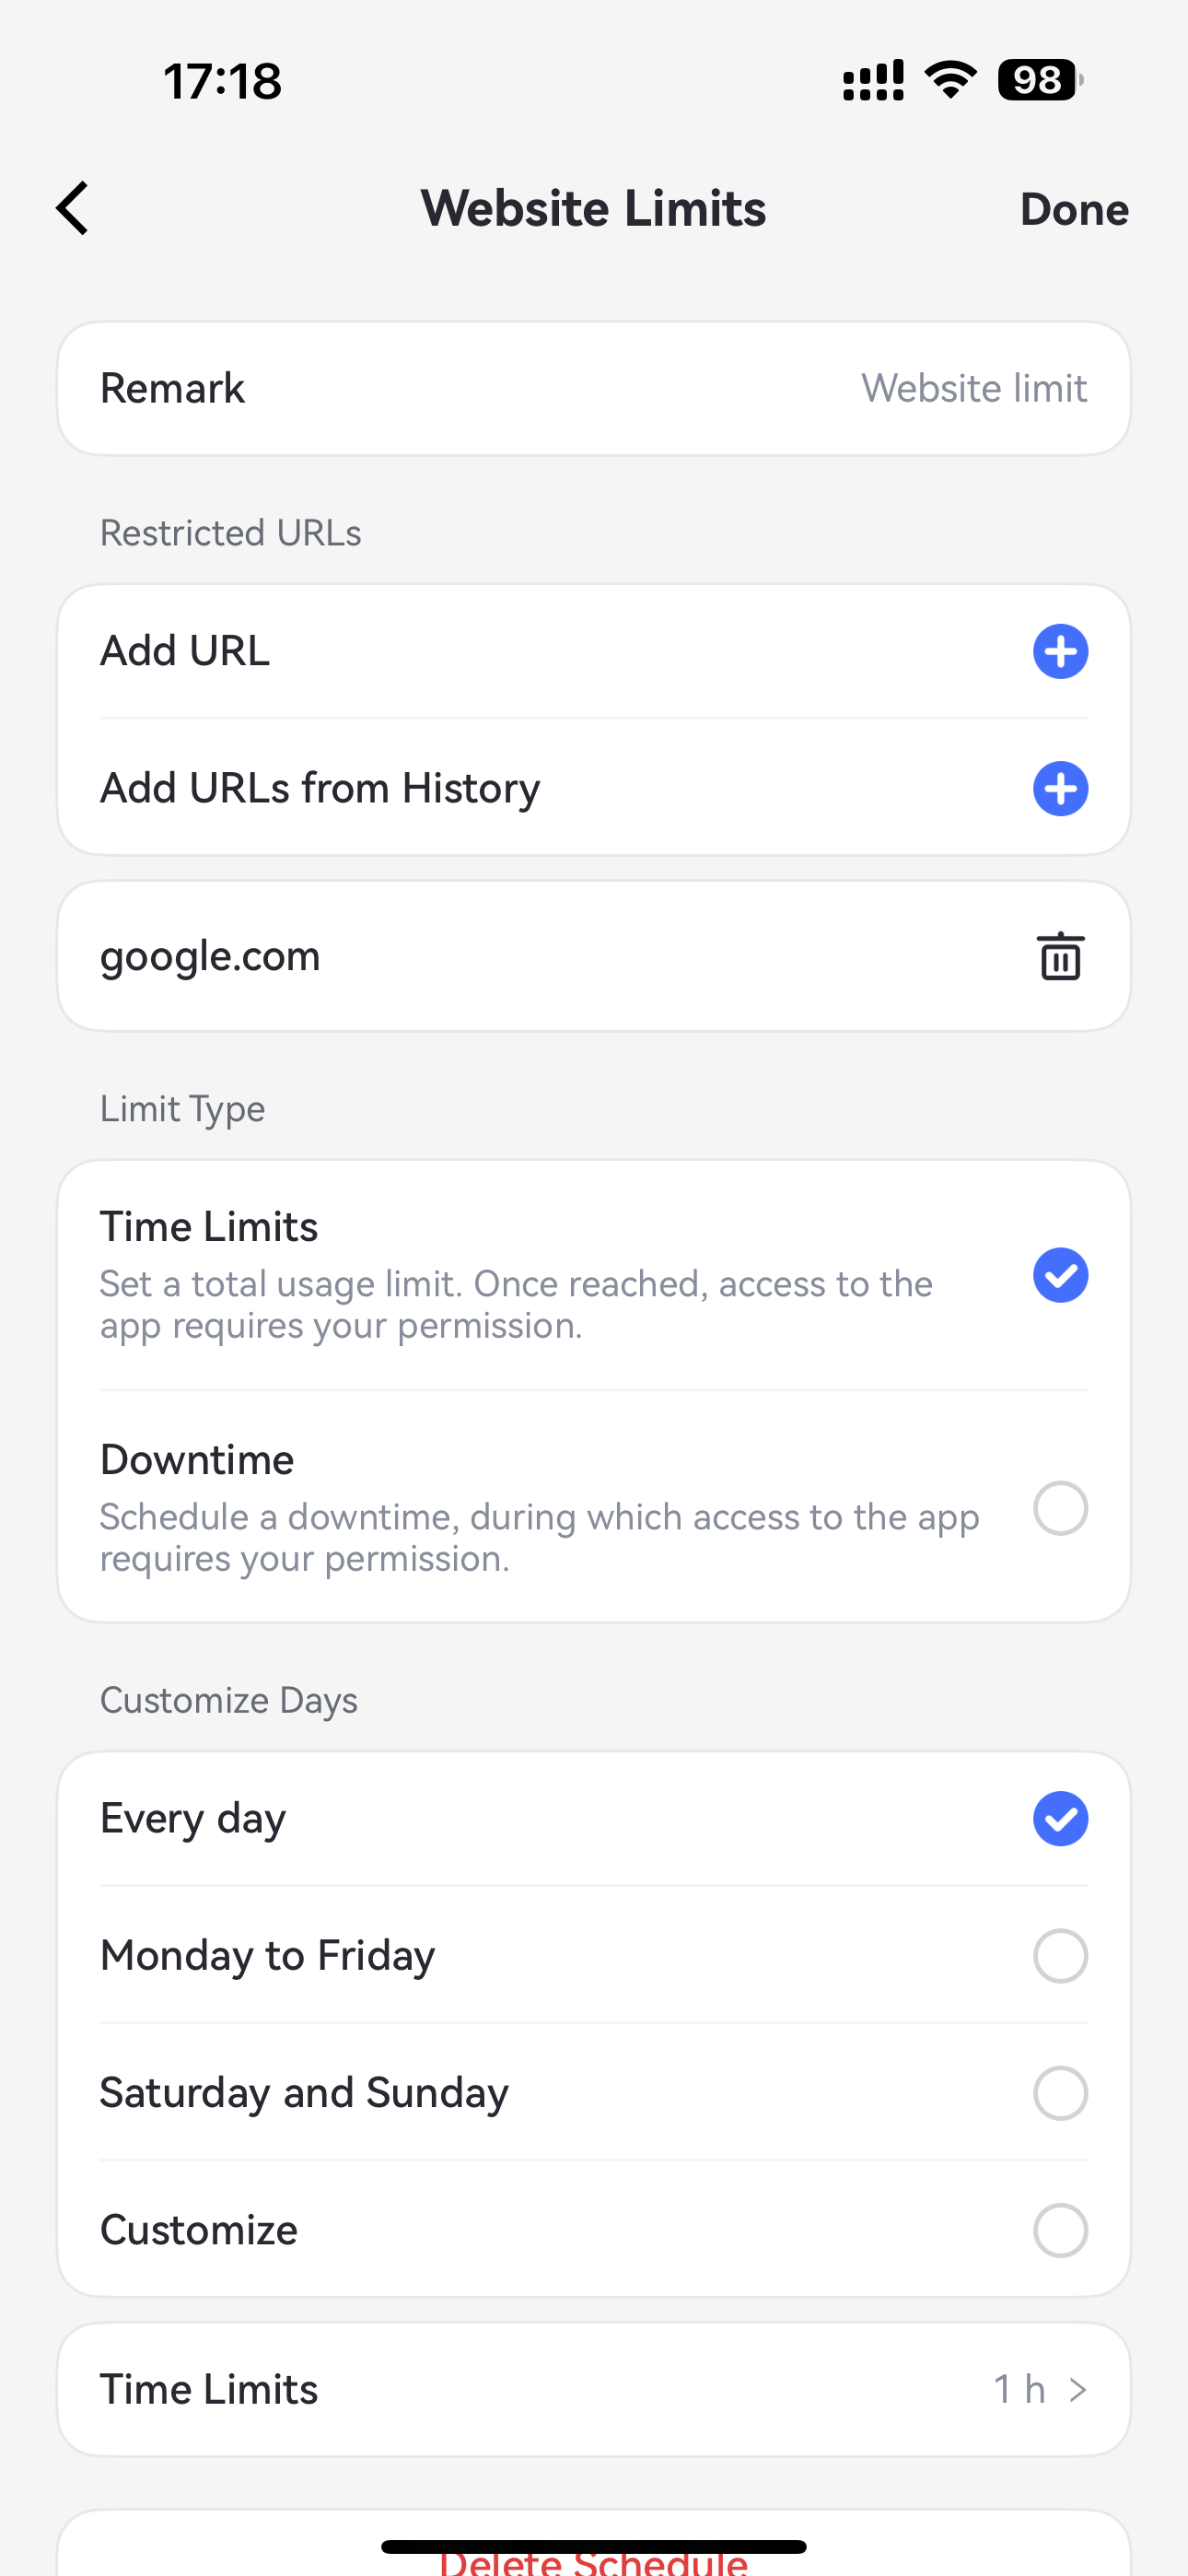
Task: Tap the plus icon to Add URL
Action: (1060, 651)
